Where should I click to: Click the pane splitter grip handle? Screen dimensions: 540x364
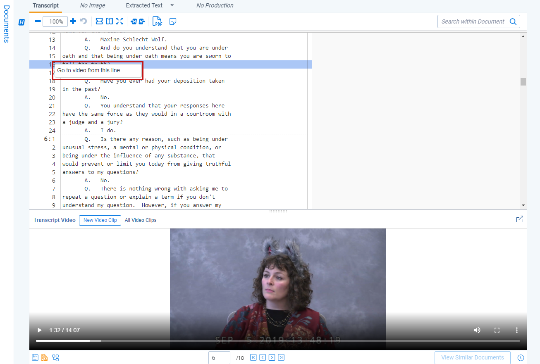tap(278, 211)
